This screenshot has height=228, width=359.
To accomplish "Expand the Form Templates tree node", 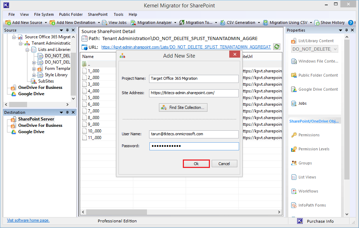I will pos(34,69).
